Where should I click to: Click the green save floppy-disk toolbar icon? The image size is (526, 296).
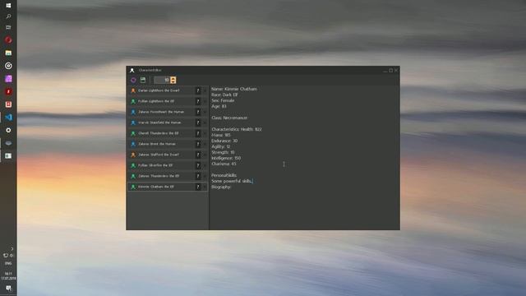143,80
